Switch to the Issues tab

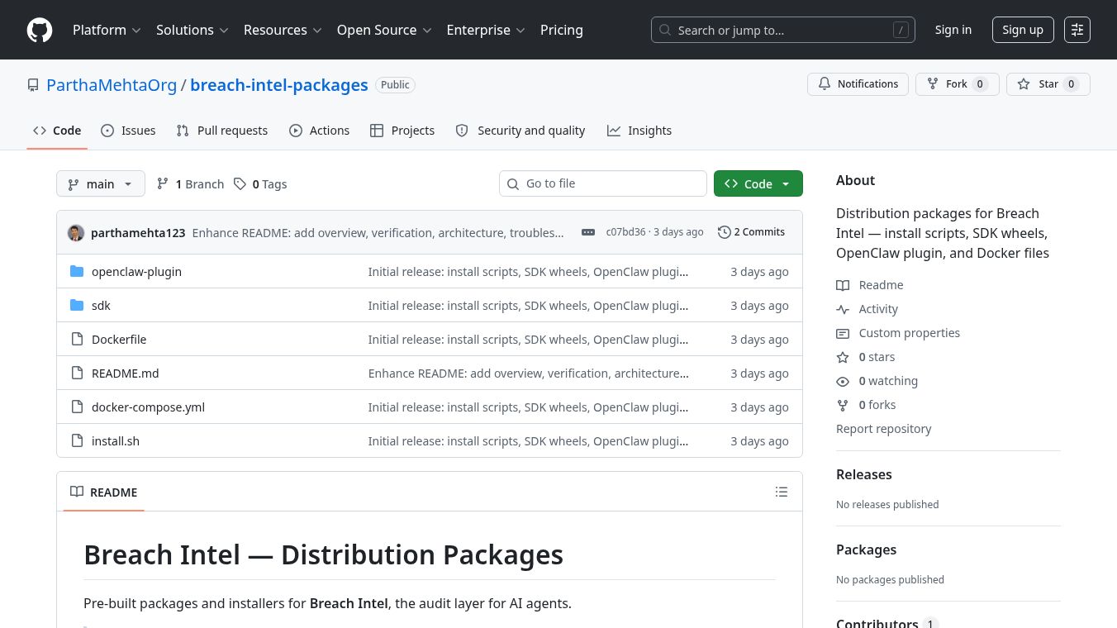128,131
